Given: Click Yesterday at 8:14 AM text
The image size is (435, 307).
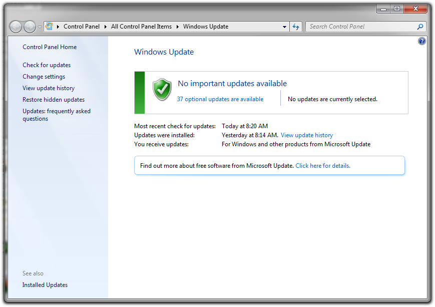Looking at the screenshot, I should (x=250, y=135).
